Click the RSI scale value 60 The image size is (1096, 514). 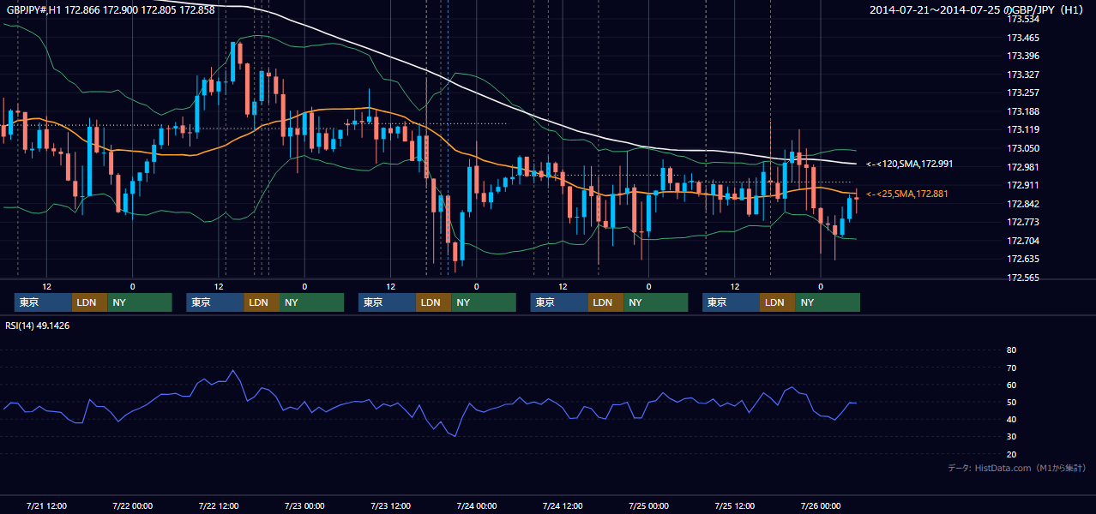[x=1011, y=385]
